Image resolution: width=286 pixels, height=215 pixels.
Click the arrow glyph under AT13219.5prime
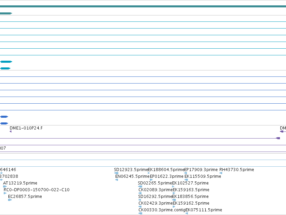pyautogui.click(x=5, y=186)
